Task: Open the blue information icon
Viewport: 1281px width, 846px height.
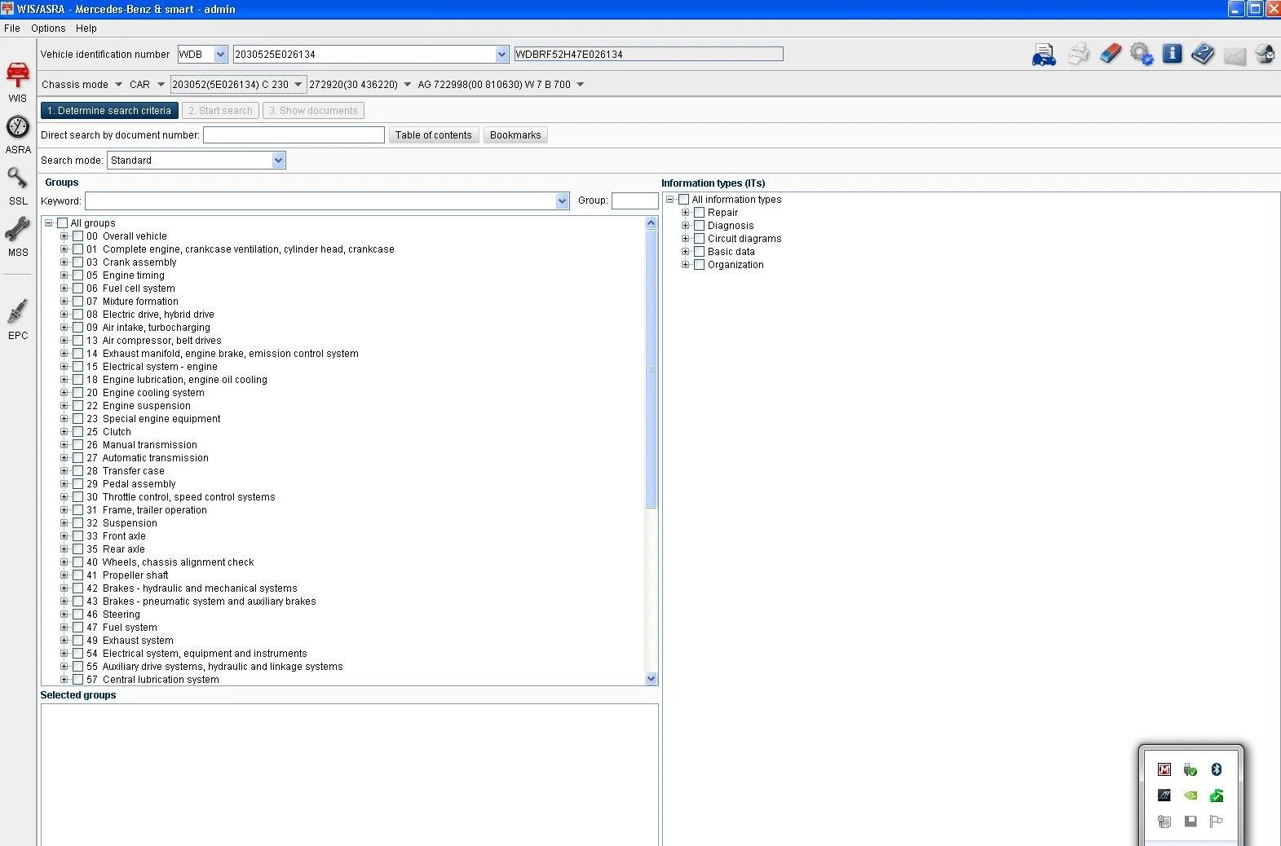Action: coord(1172,55)
